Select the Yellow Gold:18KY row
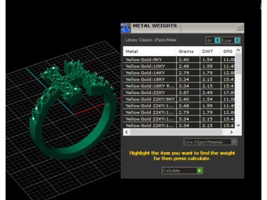The width and height of the screenshot is (267, 200). coord(179,79)
